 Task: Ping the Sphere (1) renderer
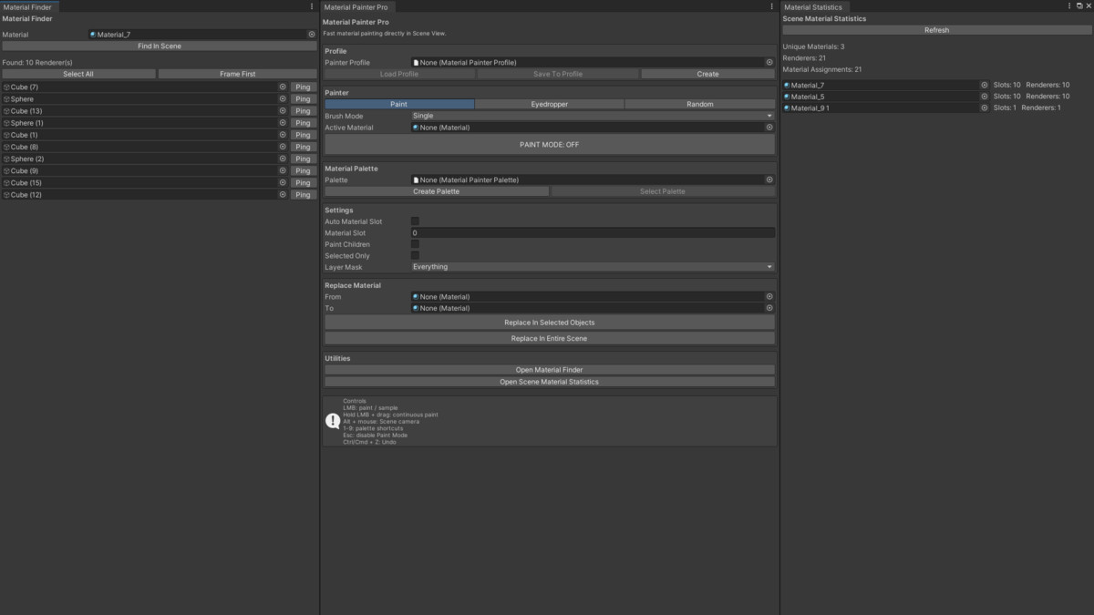point(304,123)
